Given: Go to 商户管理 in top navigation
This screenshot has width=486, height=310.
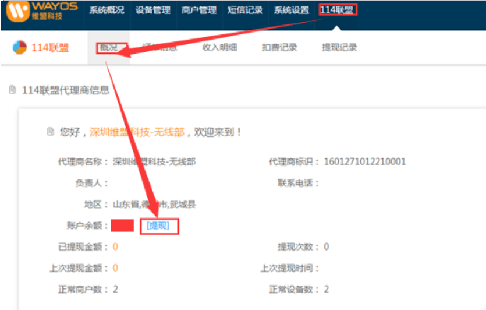Looking at the screenshot, I should point(199,10).
